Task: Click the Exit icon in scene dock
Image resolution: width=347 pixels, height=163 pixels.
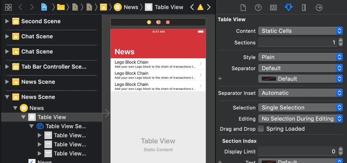Action: [168, 22]
